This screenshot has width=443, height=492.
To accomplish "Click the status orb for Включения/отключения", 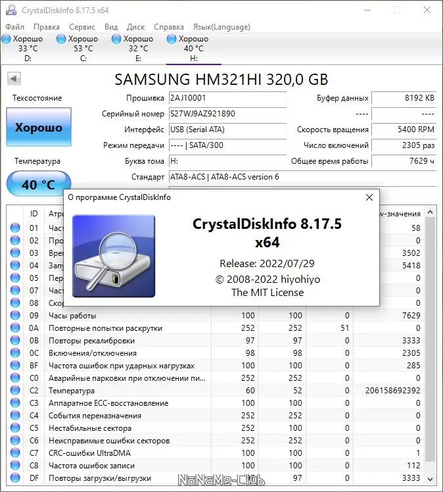I will (x=15, y=353).
